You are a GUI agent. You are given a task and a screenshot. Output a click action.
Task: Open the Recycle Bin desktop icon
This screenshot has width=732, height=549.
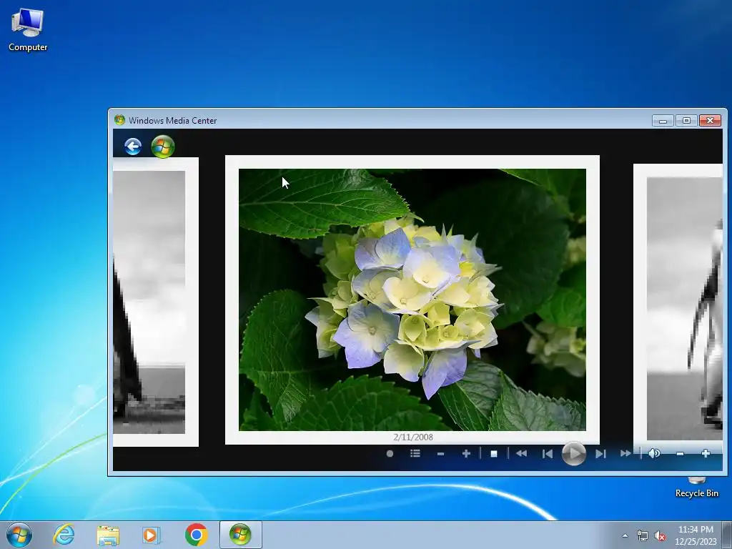696,488
